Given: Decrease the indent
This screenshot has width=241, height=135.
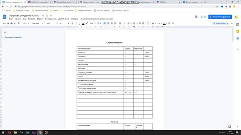Looking at the screenshot, I should (140, 23).
